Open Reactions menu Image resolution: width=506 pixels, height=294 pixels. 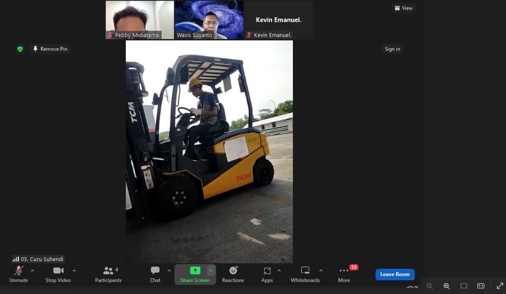pyautogui.click(x=233, y=275)
